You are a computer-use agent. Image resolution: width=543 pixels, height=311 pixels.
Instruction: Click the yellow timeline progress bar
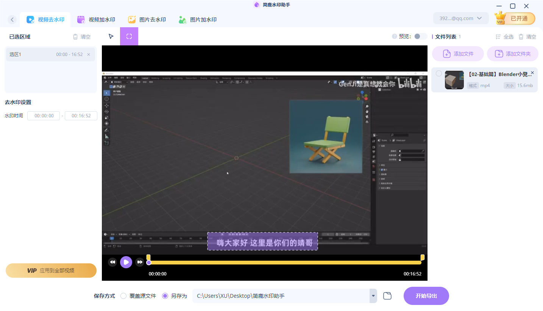[x=284, y=262]
